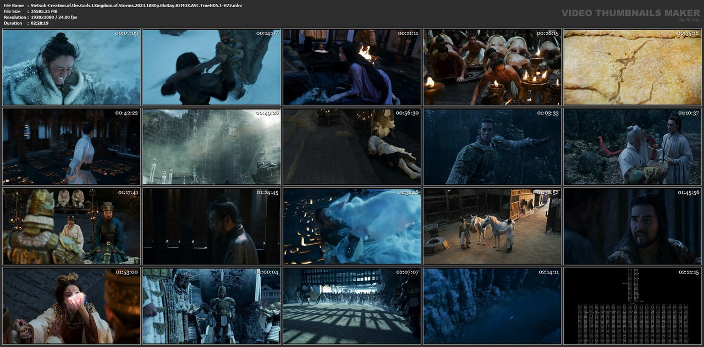Screen dimensions: 704x347
Task: Select the resolution value 1920x1080 / 24.00 fps
Action: [54, 17]
